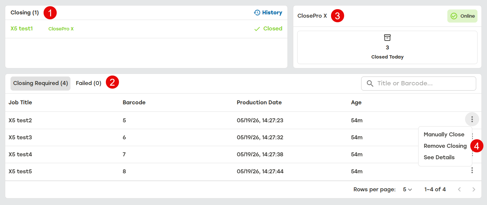Go to the next page arrow
Image resolution: width=487 pixels, height=205 pixels.
coord(473,189)
